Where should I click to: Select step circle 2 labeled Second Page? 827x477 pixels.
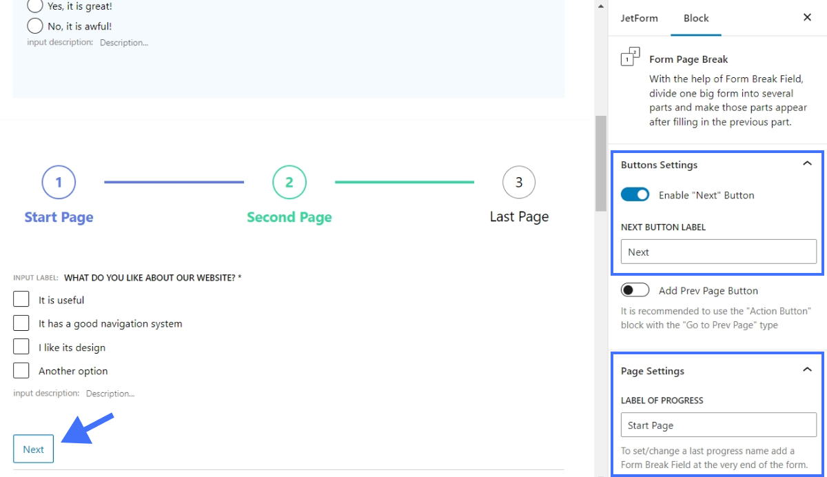[x=289, y=182]
